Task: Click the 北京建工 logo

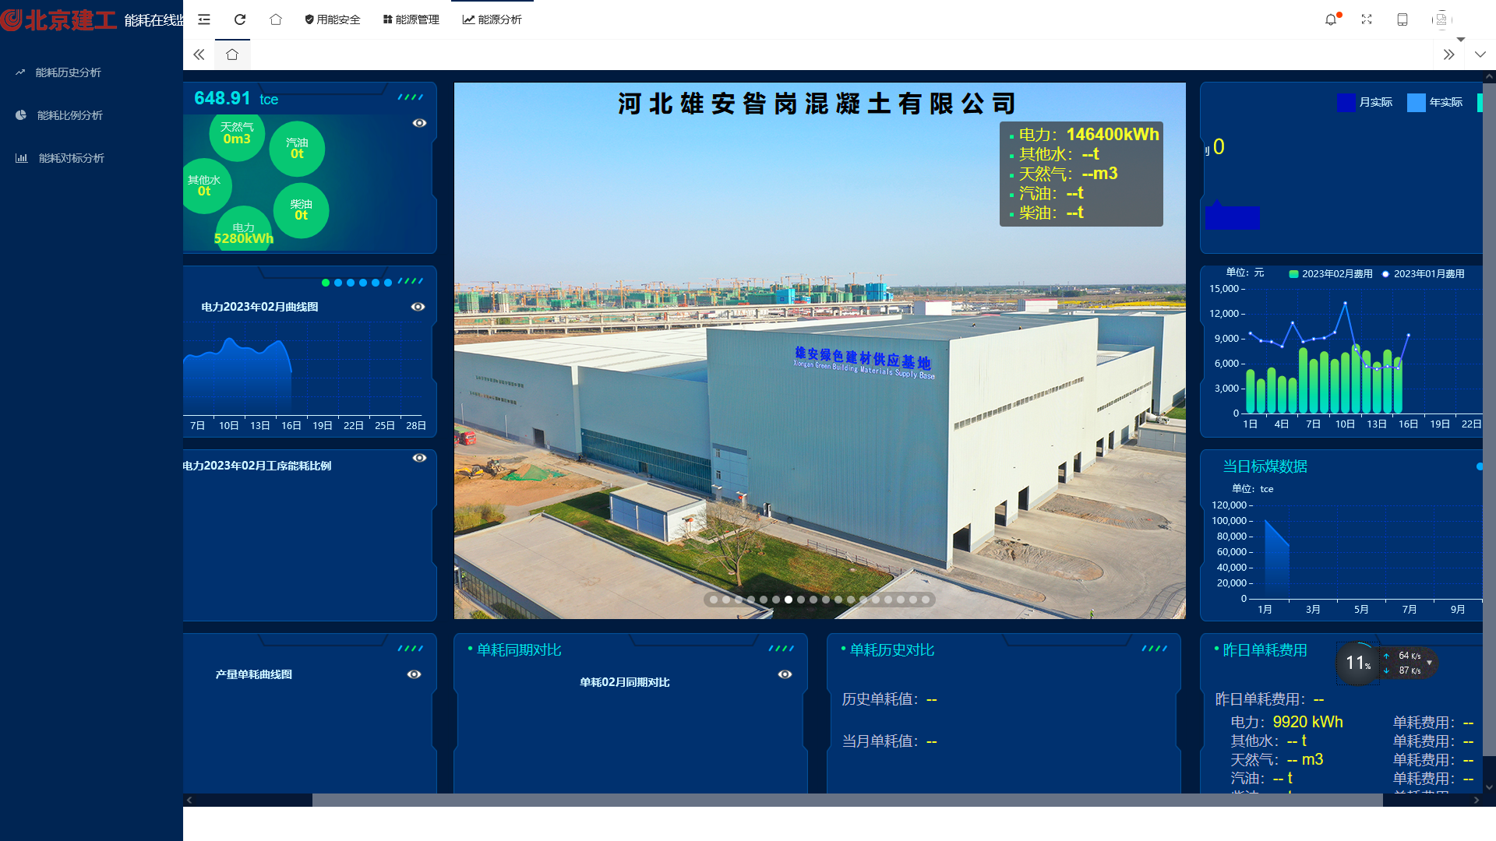Action: coord(58,19)
